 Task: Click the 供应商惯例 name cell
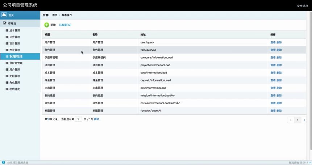(x=99, y=58)
